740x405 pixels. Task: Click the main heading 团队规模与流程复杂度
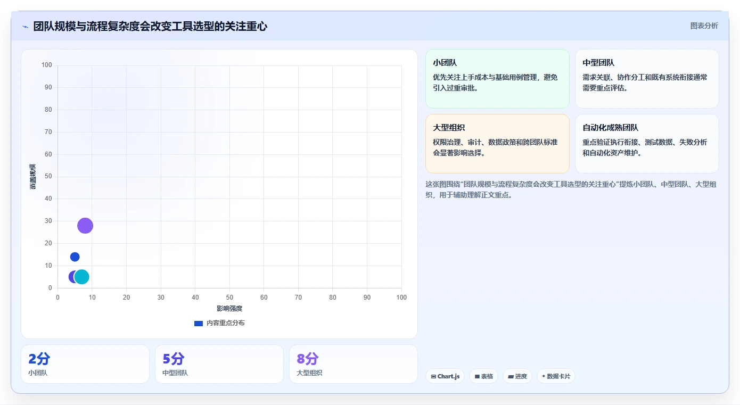(150, 27)
